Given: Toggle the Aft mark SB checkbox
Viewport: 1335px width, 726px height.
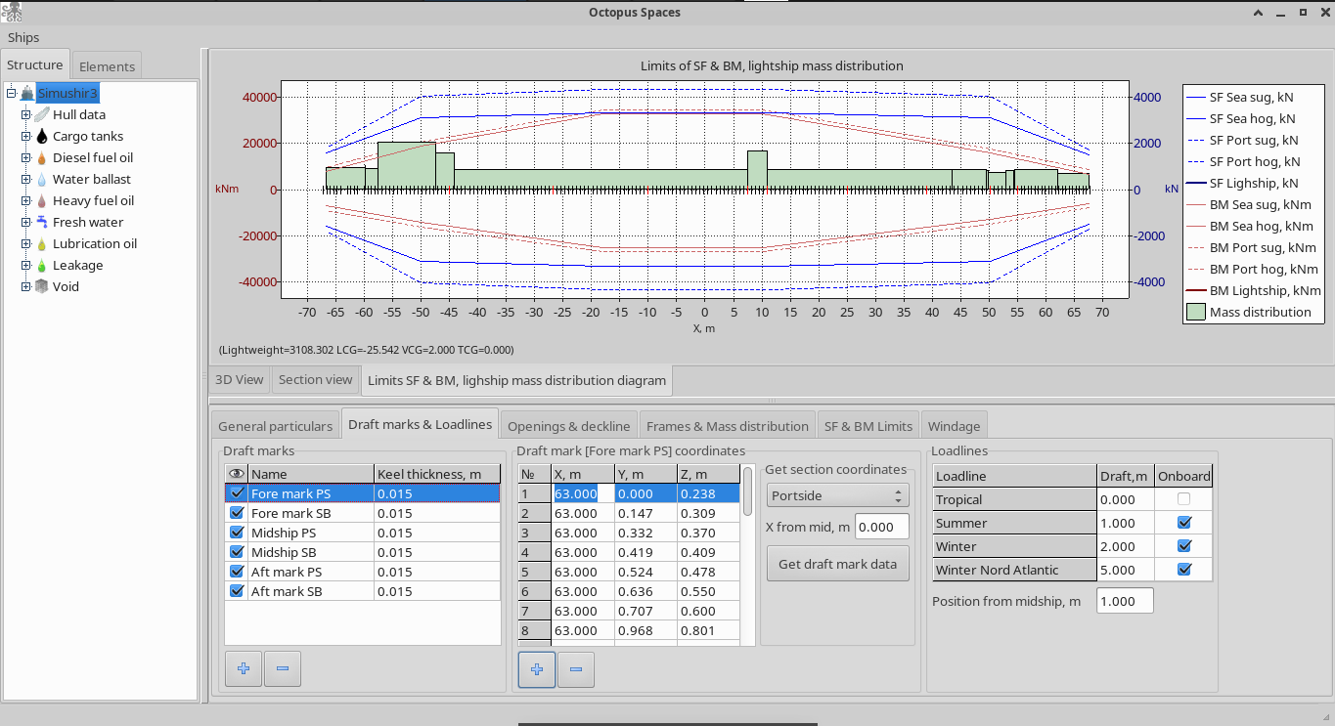Looking at the screenshot, I should (236, 591).
